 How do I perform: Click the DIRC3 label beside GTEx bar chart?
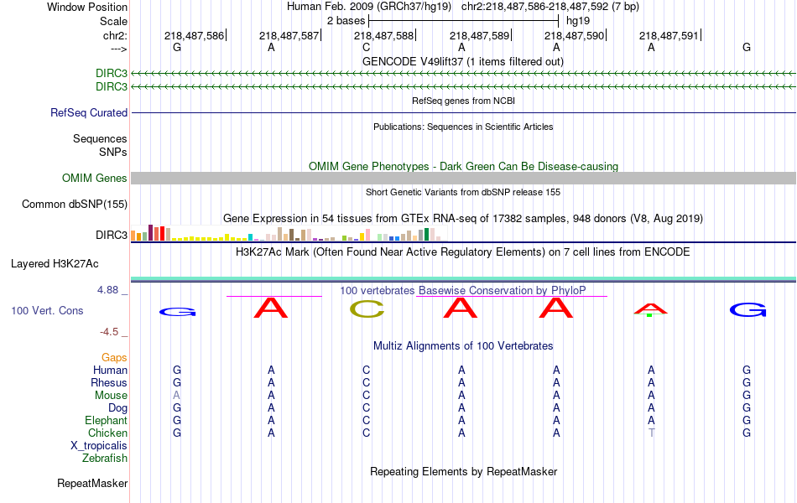tap(112, 236)
